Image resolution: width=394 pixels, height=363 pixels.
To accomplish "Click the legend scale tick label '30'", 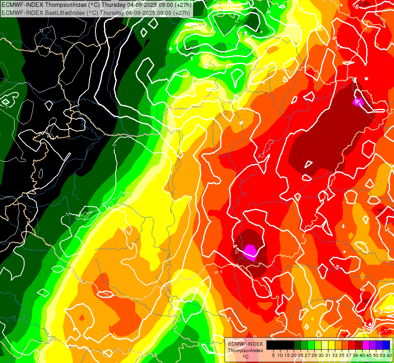I will point(321,355).
